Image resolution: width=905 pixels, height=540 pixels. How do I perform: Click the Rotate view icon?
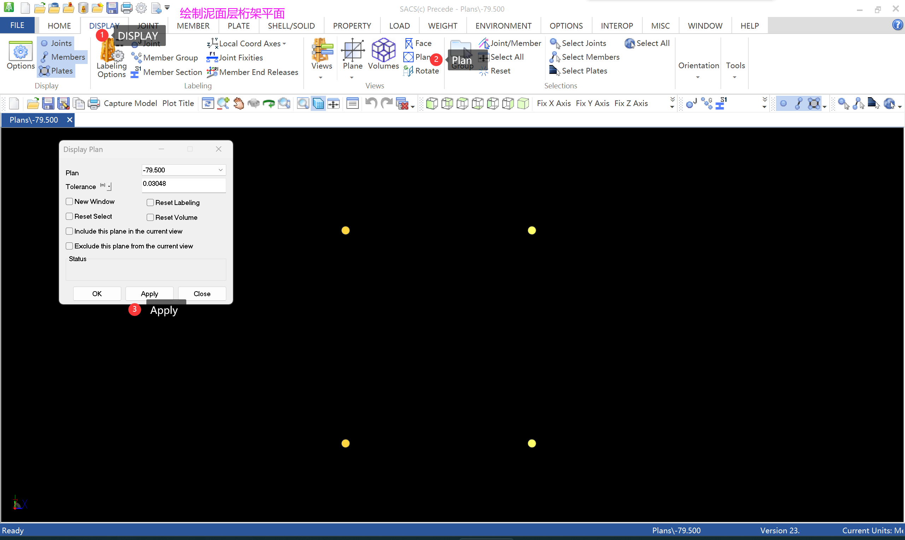tap(408, 71)
